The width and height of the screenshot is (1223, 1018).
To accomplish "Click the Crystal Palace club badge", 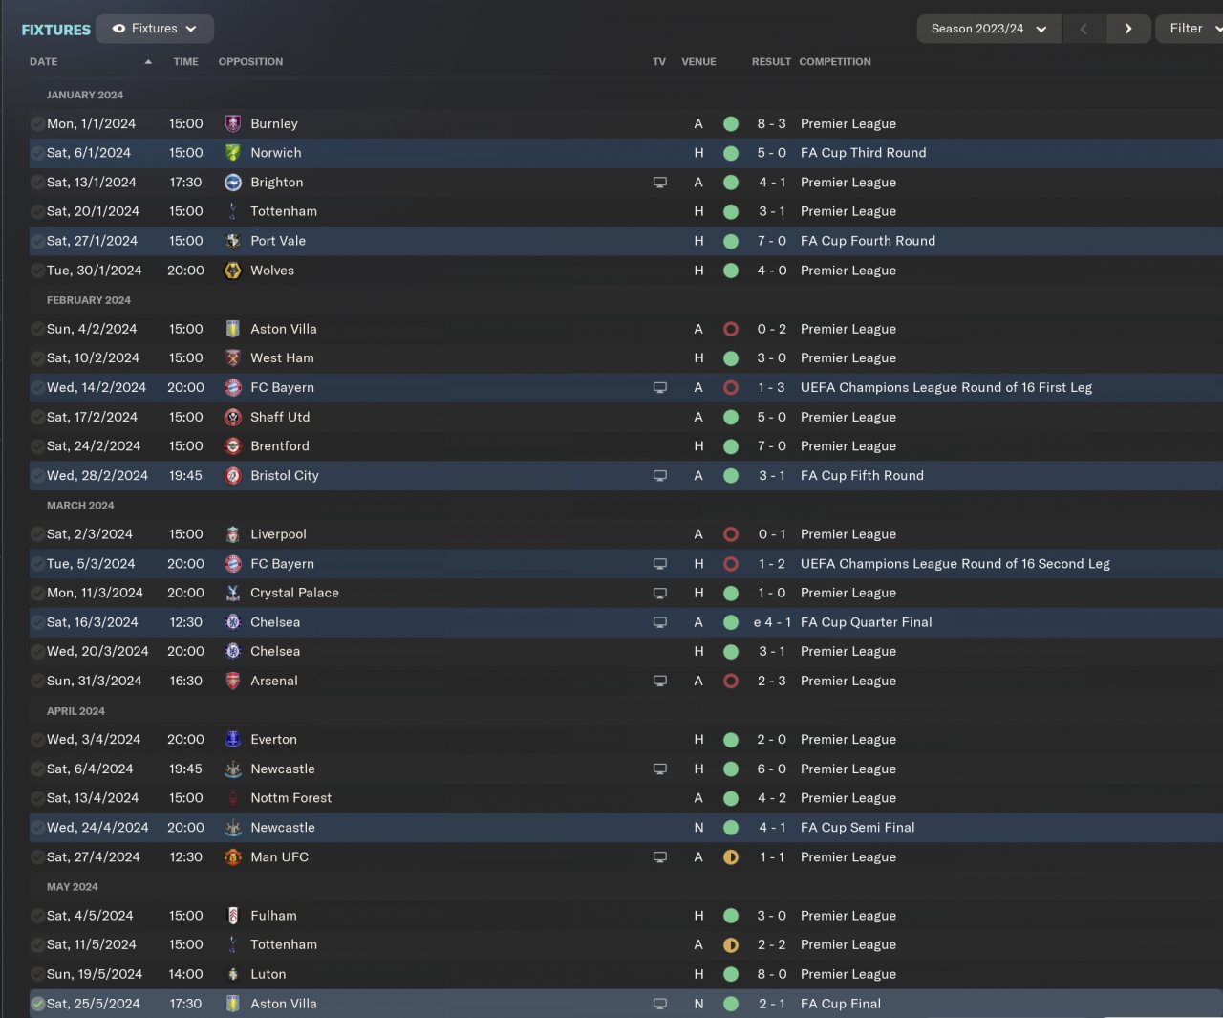I will tap(232, 593).
